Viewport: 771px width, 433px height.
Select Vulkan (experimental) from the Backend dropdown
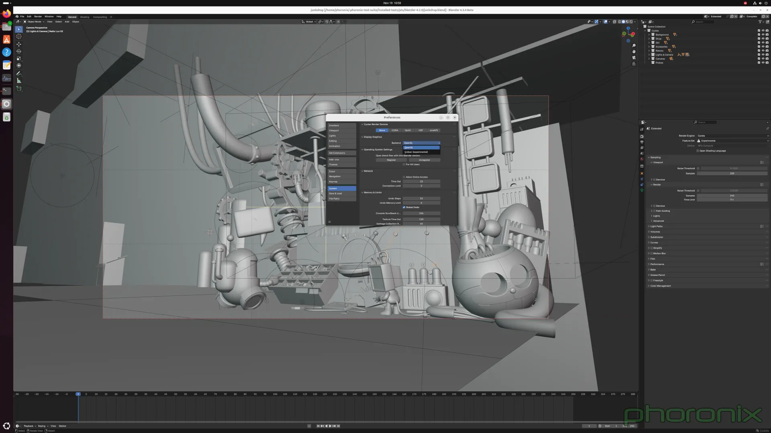click(x=416, y=152)
